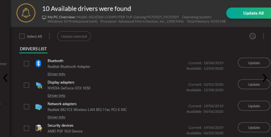Select the Realtek 8821CE Wireless LAN checkbox
The width and height of the screenshot is (271, 137).
click(26, 107)
